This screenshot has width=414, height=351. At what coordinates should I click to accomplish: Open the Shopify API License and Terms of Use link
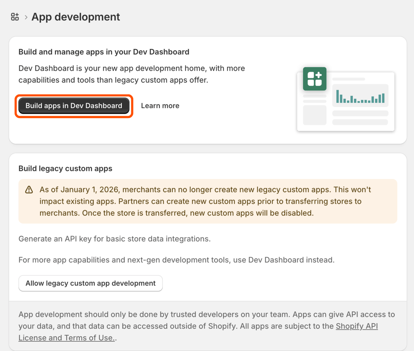coord(198,332)
